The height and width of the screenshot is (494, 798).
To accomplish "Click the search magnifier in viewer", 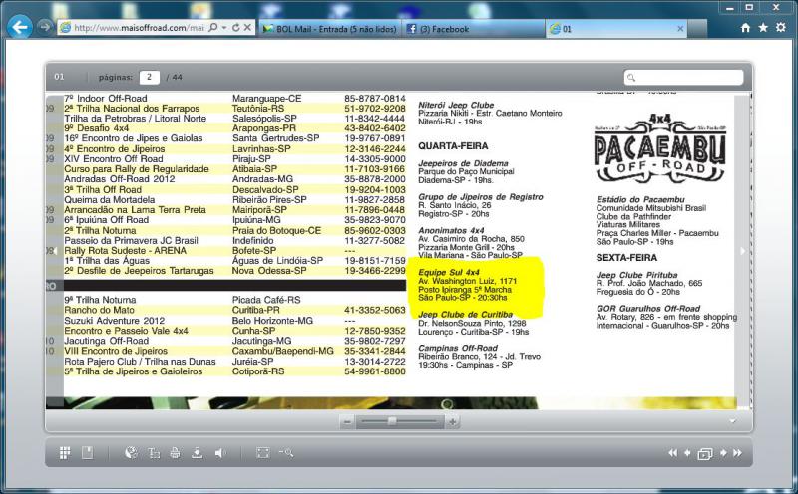I will [631, 78].
